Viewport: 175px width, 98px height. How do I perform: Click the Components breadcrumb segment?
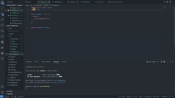pos(38,5)
